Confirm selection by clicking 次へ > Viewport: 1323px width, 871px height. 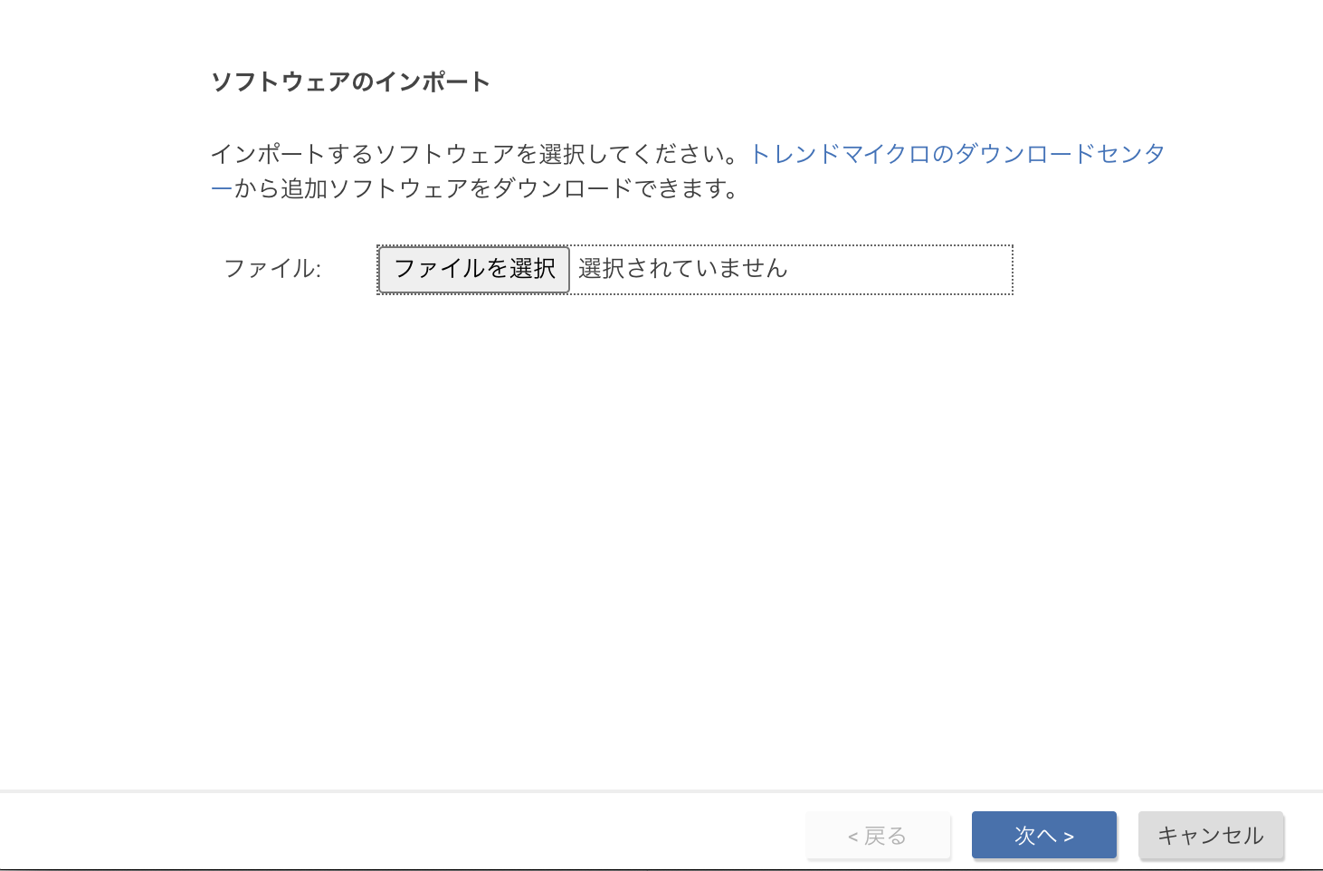1043,835
